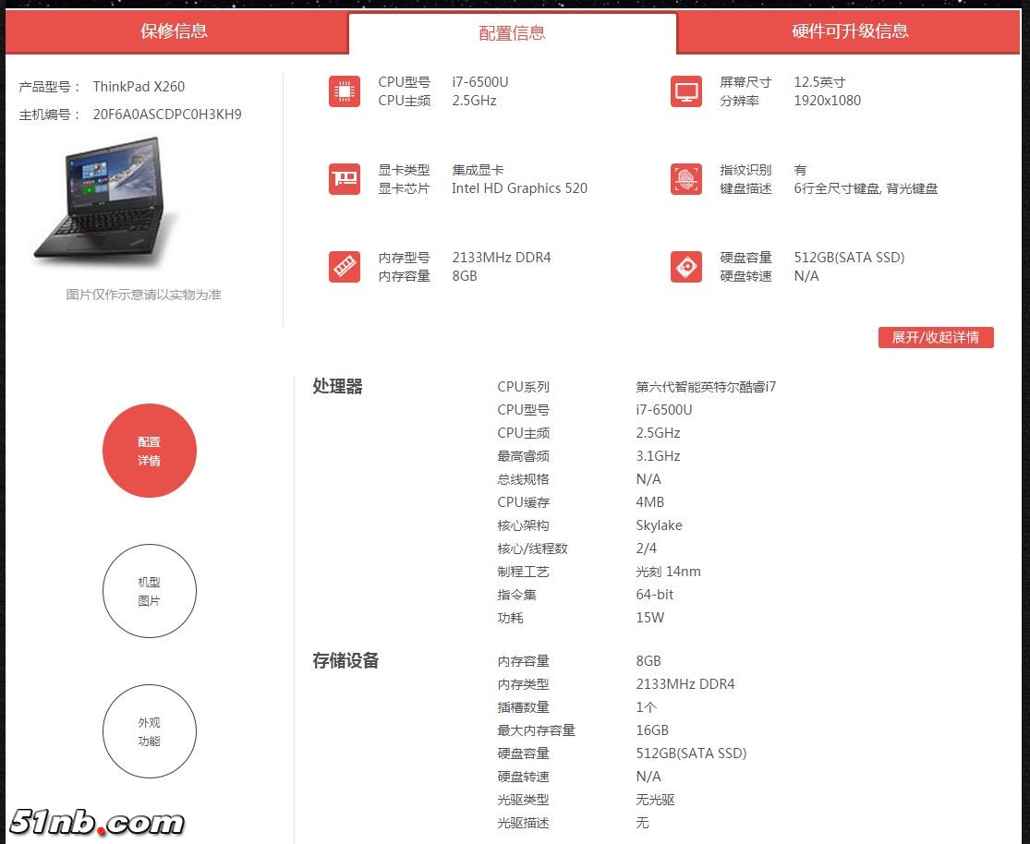Open the 硬件可升级信息 tab
Viewport: 1030px width, 844px height.
pos(849,30)
